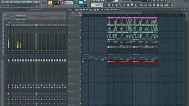Click the Stop transport button
The height and width of the screenshot is (106, 189).
coord(58,3)
